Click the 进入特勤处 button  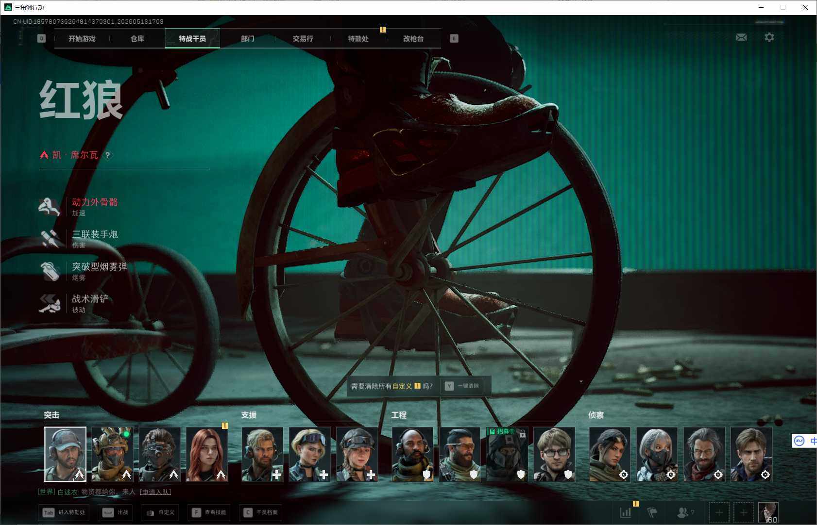coord(64,512)
